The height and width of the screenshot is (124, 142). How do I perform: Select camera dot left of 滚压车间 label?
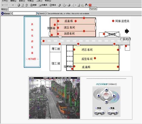point(58,28)
